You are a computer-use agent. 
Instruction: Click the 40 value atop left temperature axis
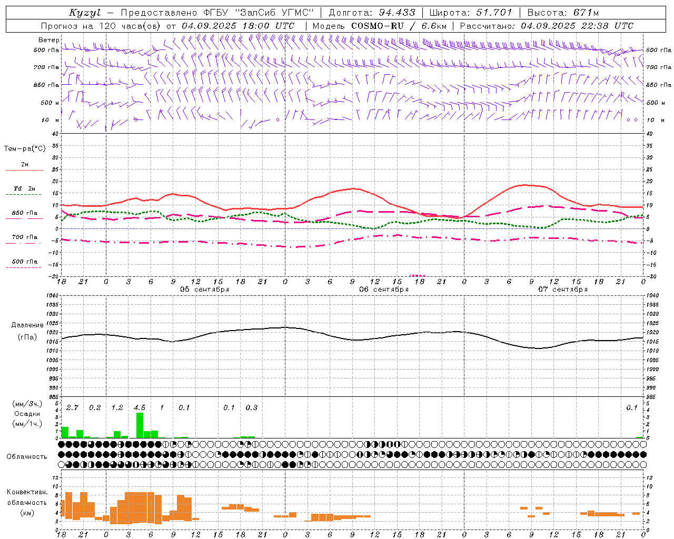pos(55,134)
